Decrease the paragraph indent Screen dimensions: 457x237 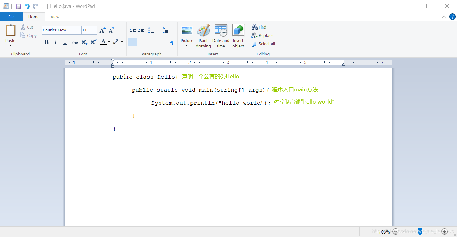133,30
